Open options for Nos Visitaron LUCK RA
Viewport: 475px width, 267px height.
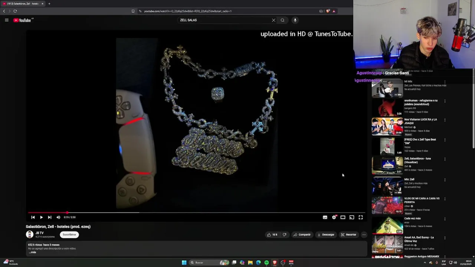(445, 120)
